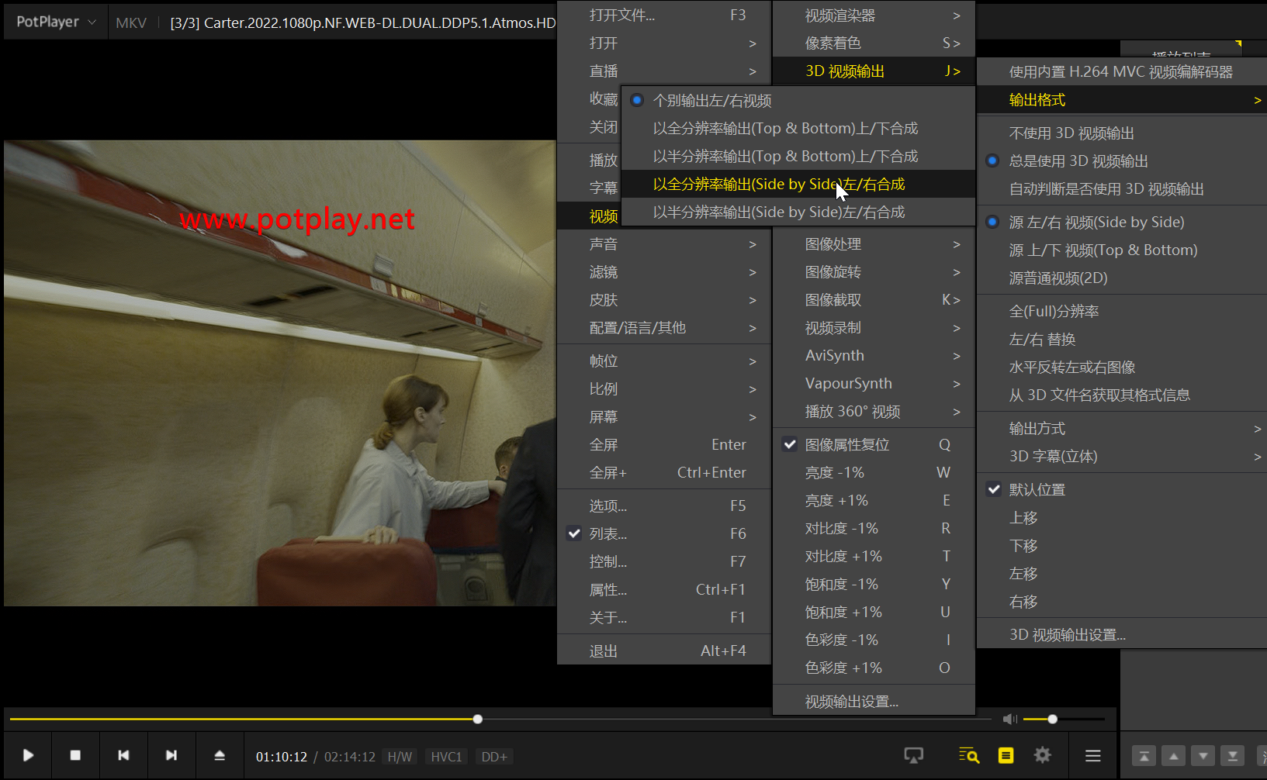This screenshot has width=1267, height=780.
Task: Click 不使用 3D 视频输出
Action: pos(1122,133)
